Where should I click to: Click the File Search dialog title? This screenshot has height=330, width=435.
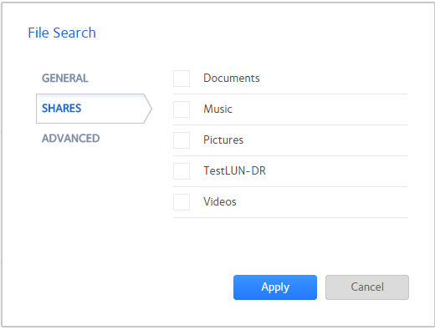pos(62,33)
